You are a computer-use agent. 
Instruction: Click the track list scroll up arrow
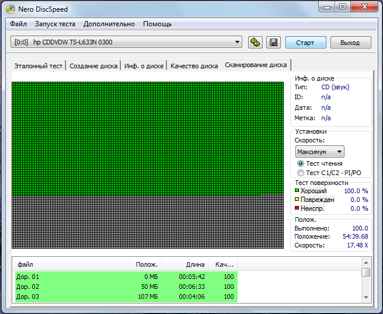click(366, 263)
